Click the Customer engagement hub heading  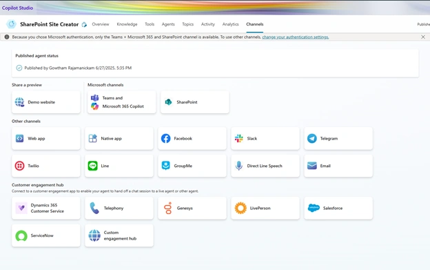point(38,185)
